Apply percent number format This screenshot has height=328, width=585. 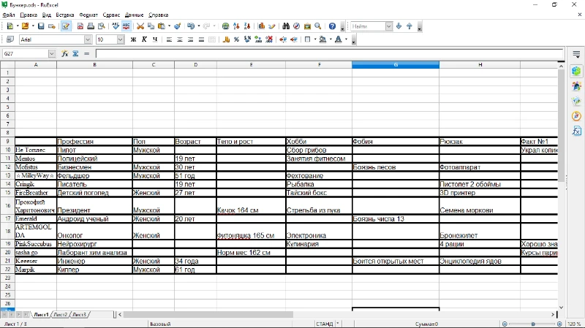pyautogui.click(x=236, y=39)
